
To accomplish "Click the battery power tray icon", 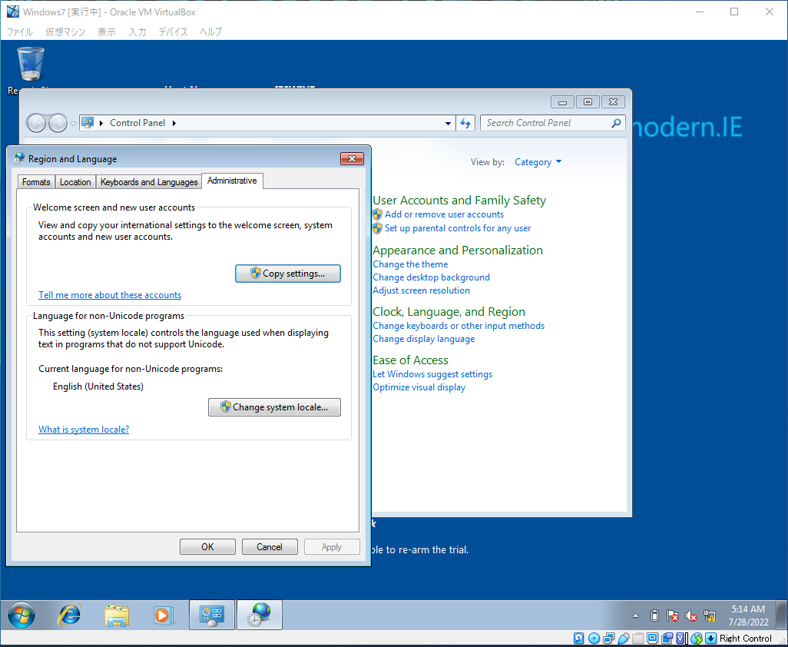I will (x=654, y=615).
